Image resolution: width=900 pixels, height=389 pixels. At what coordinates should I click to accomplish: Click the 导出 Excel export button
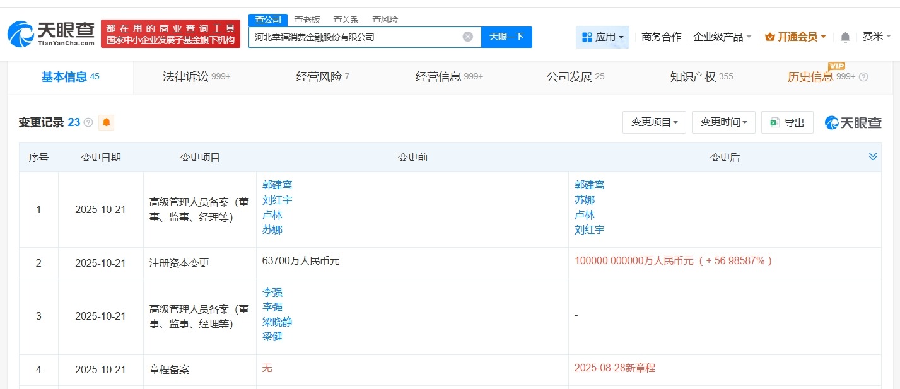(786, 122)
